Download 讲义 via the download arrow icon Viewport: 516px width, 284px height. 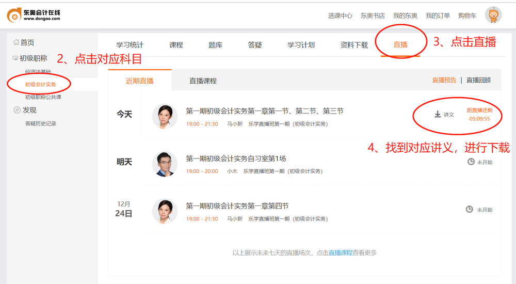pos(438,114)
